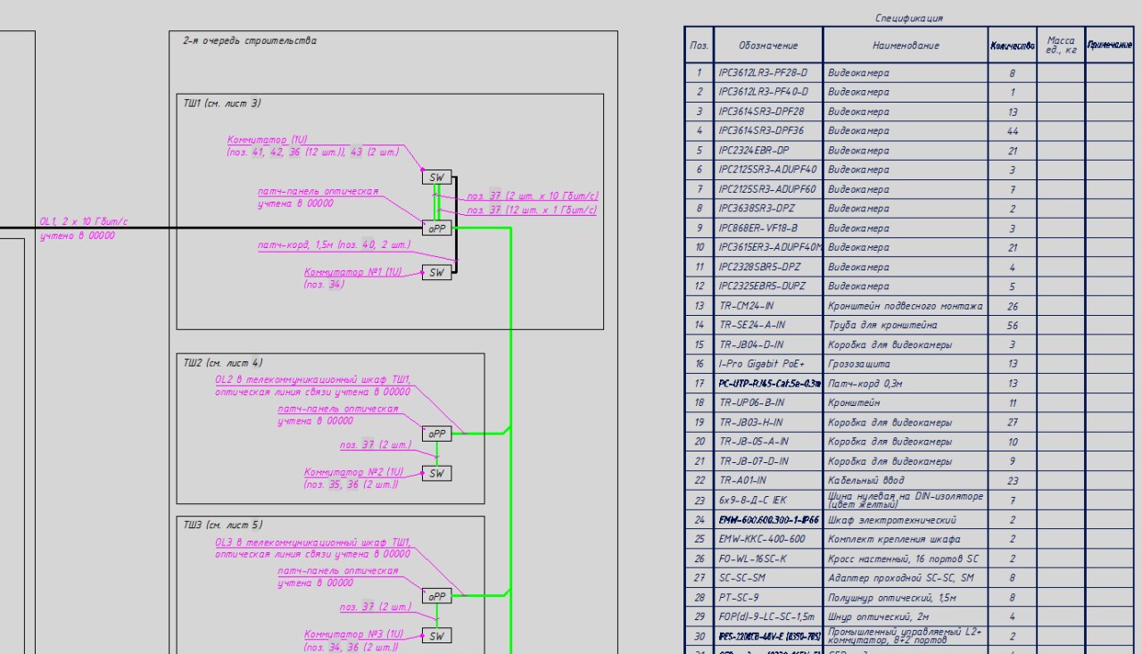This screenshot has width=1142, height=654.
Task: Select cell 'IPC2125SR3-ADUPF40'
Action: (x=768, y=170)
